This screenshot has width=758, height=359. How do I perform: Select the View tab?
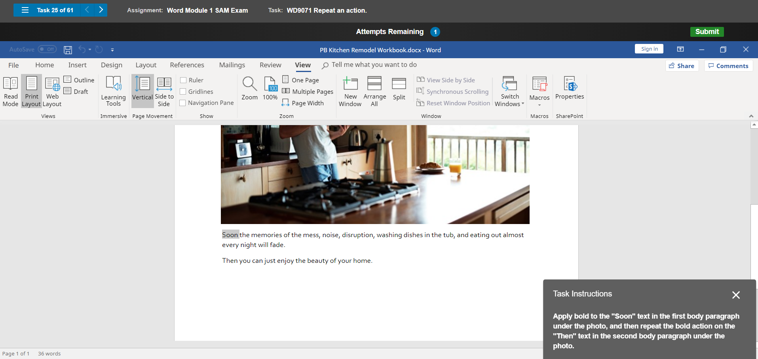pos(303,65)
